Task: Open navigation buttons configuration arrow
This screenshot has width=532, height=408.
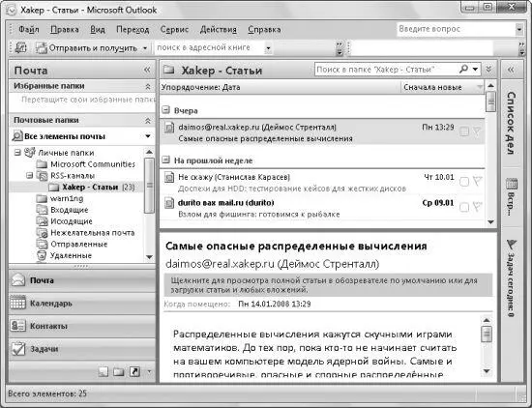Action: [149, 372]
